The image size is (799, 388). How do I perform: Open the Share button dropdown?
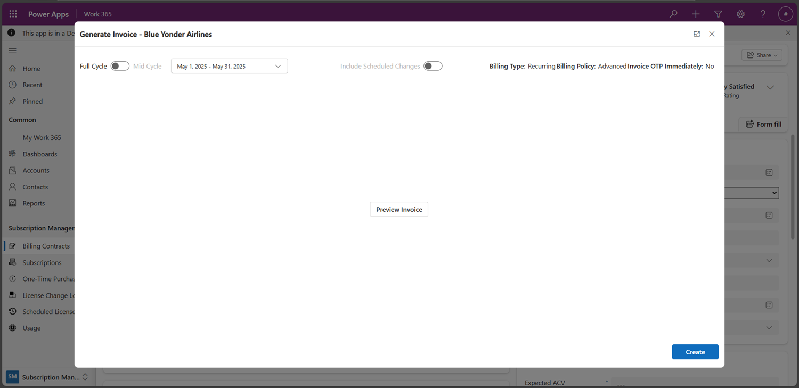coord(762,55)
